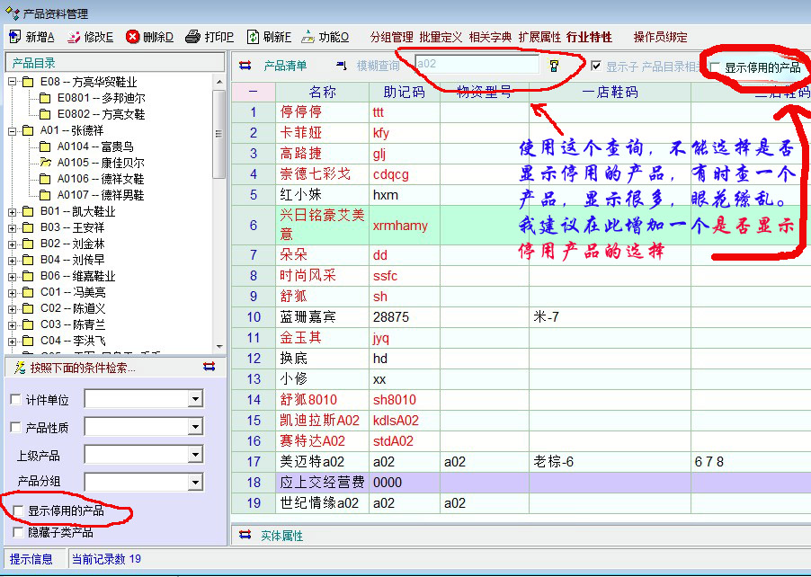Open the 行业特性 menu item
This screenshot has width=811, height=577.
[590, 37]
